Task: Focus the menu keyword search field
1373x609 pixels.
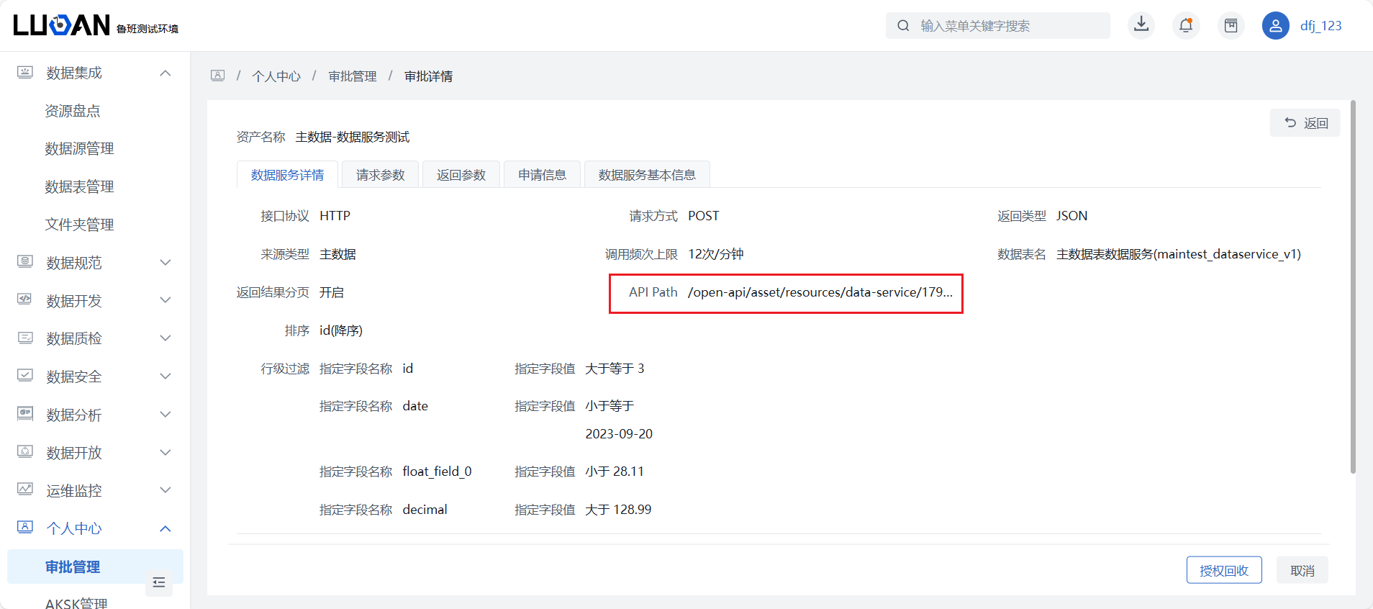Action: click(x=1007, y=26)
